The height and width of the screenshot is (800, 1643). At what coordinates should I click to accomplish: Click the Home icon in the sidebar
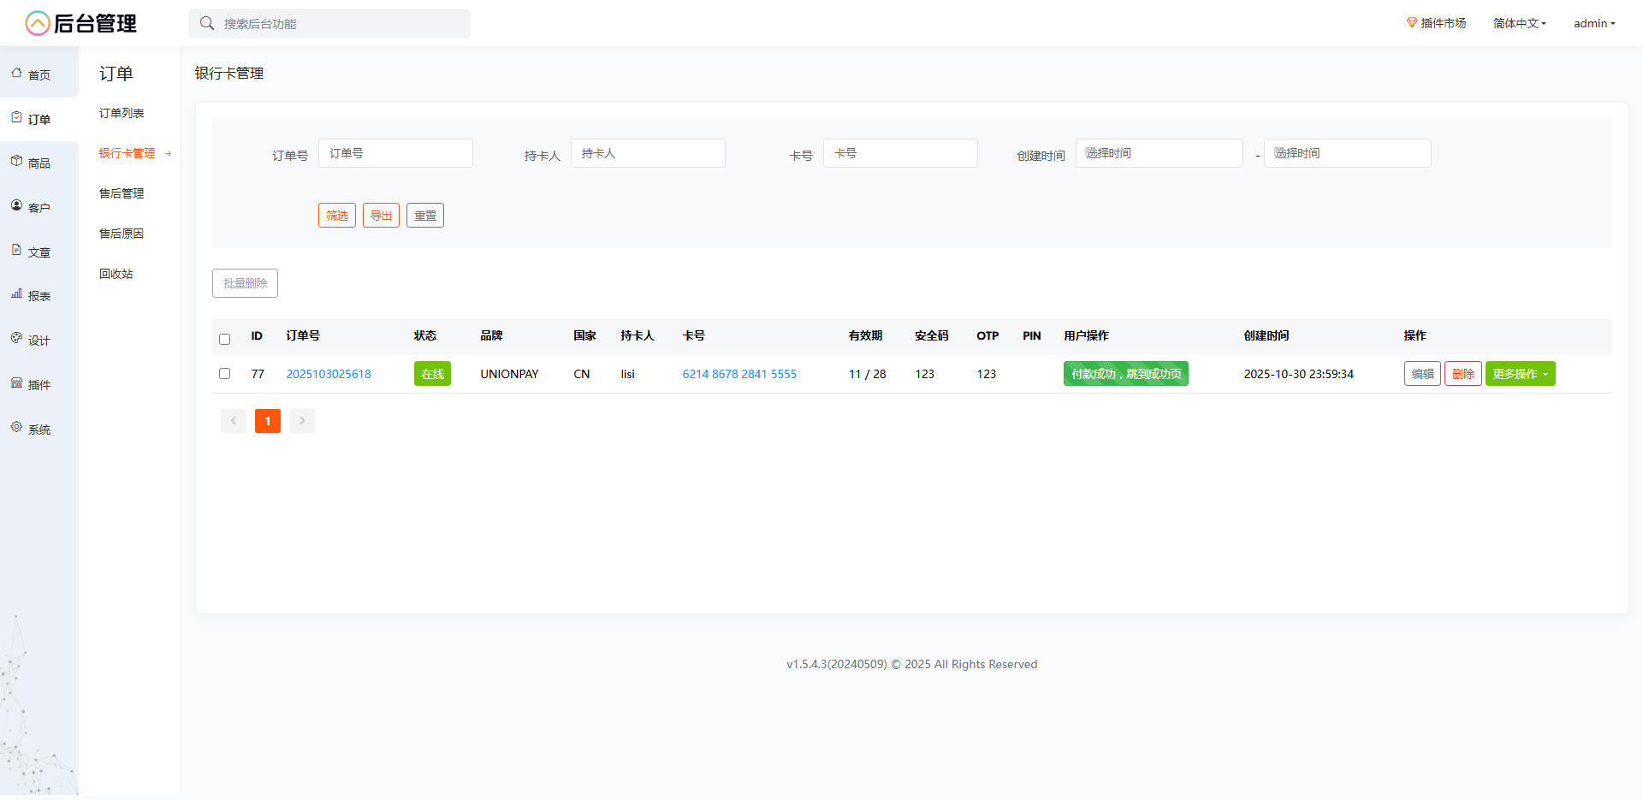point(17,74)
